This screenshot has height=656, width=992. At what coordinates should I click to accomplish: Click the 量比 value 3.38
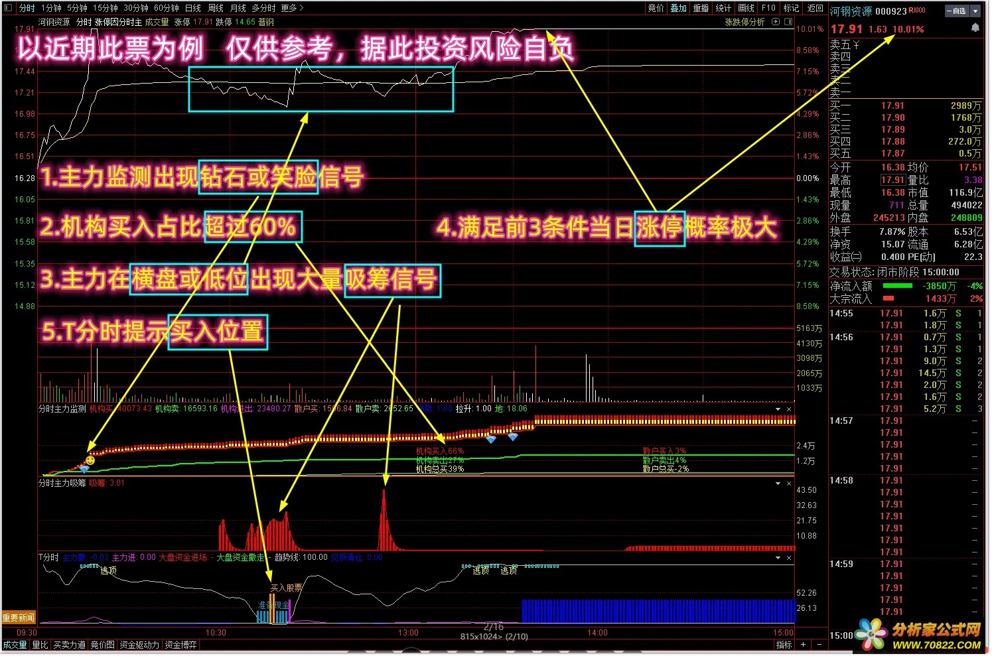[973, 180]
